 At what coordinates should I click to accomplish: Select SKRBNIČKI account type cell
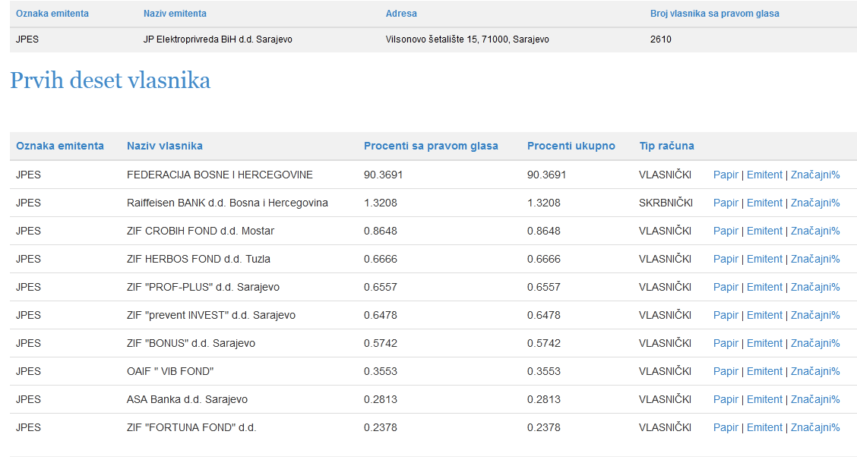[666, 203]
